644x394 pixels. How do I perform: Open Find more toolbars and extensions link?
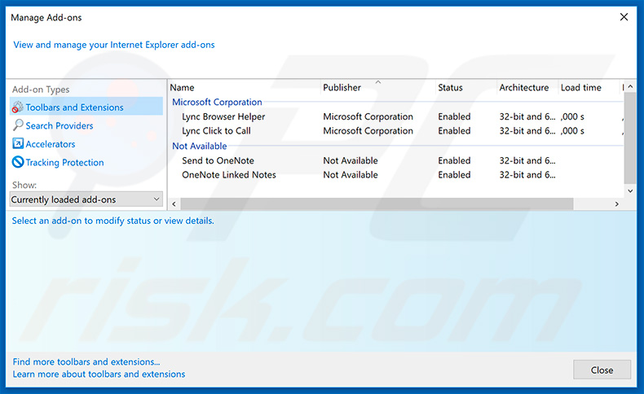click(x=86, y=361)
